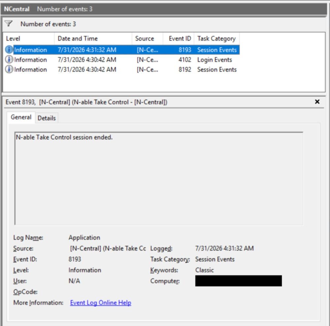Screen dimensions: 330x326
Task: Click the Logged value 7/31/2026 4:31:32 AM
Action: coord(224,248)
